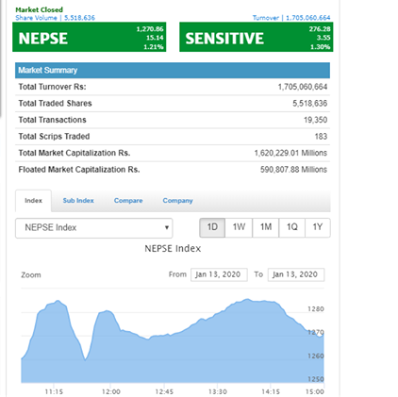Select the 1M range button
398x397 pixels.
tap(266, 227)
